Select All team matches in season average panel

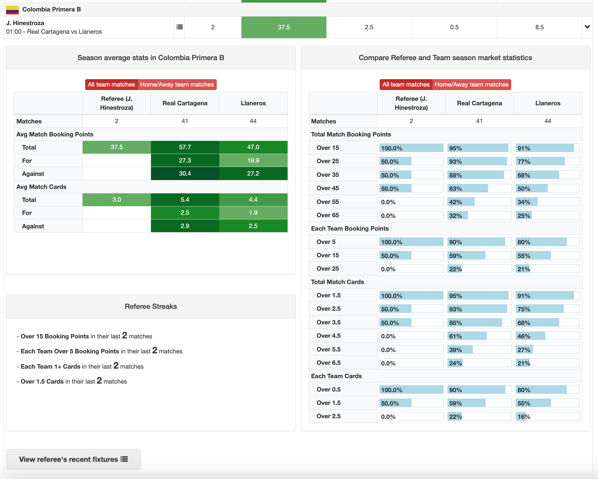111,85
